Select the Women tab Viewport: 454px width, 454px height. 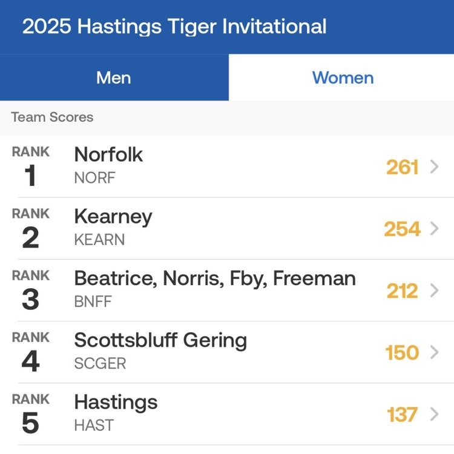tap(343, 77)
